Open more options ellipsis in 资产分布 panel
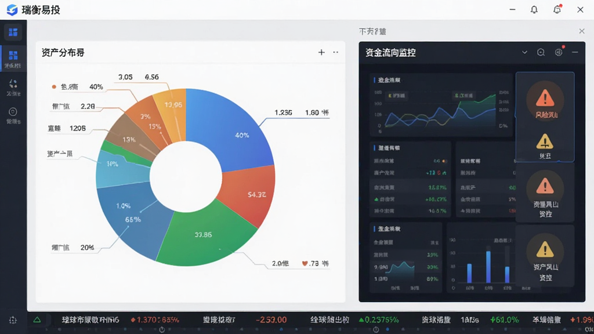This screenshot has width=594, height=334. (336, 52)
